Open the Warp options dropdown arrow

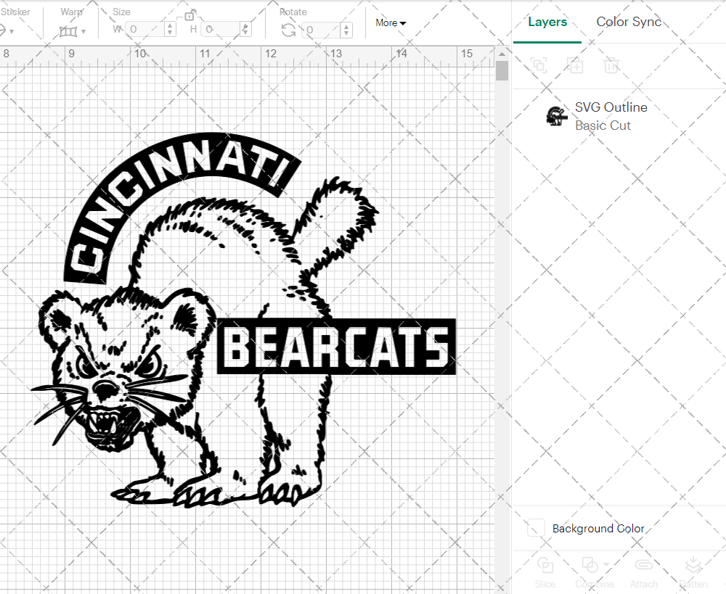[x=84, y=31]
